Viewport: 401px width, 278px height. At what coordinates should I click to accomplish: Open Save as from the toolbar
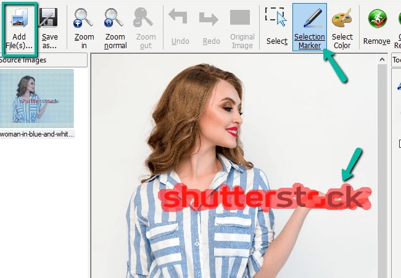tap(49, 28)
